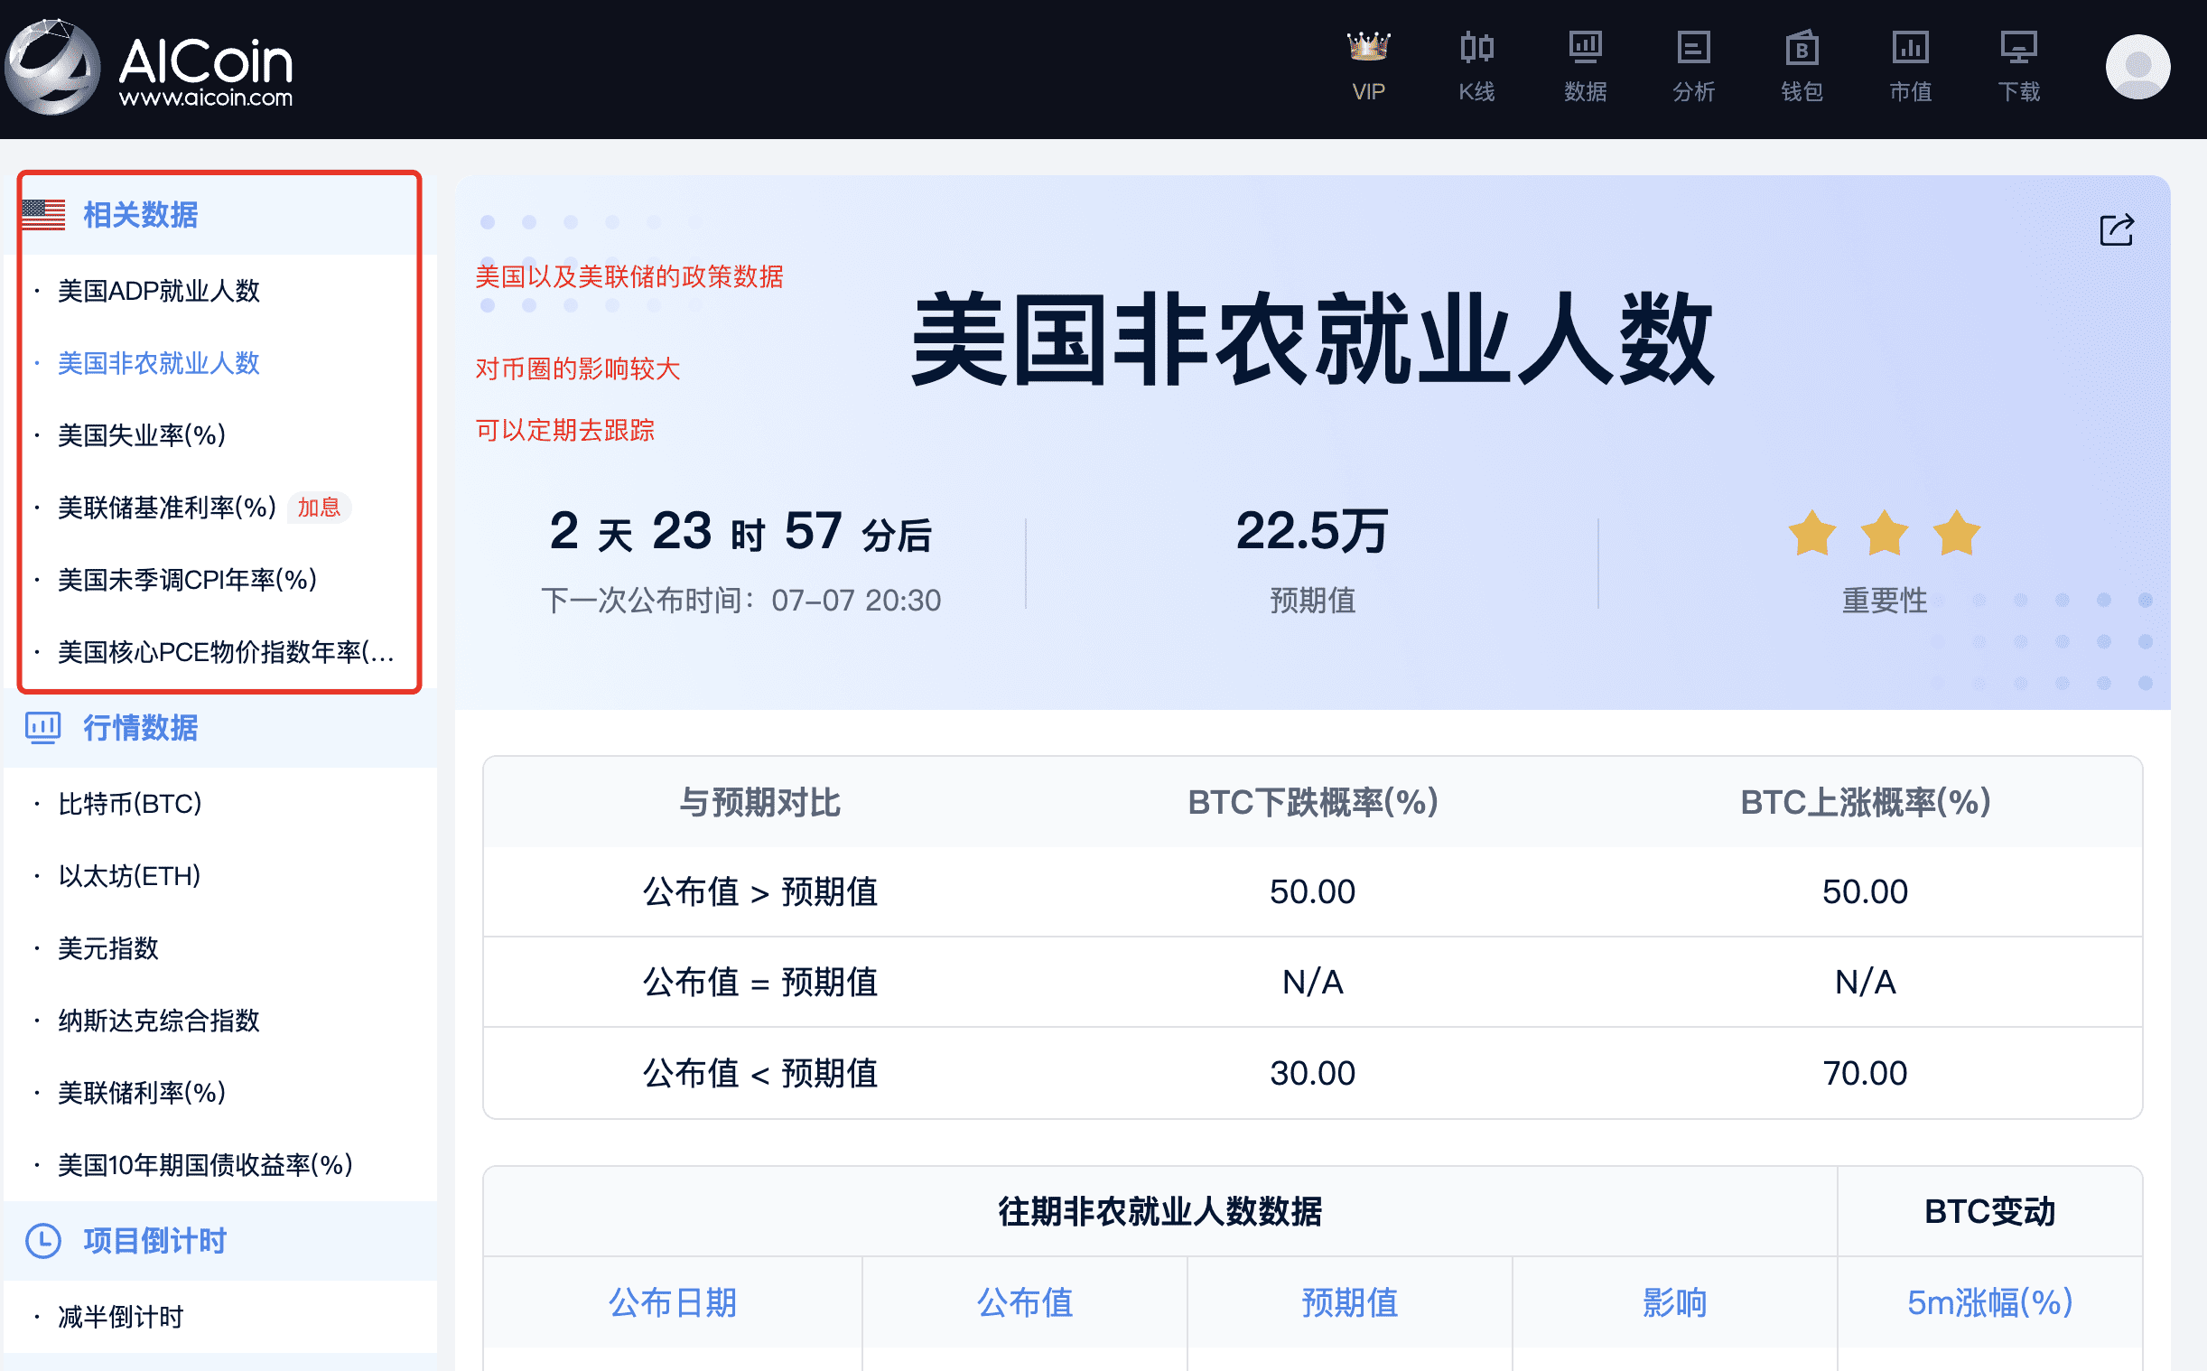
Task: Click the US flag icon beside 相关数据
Action: coord(43,215)
